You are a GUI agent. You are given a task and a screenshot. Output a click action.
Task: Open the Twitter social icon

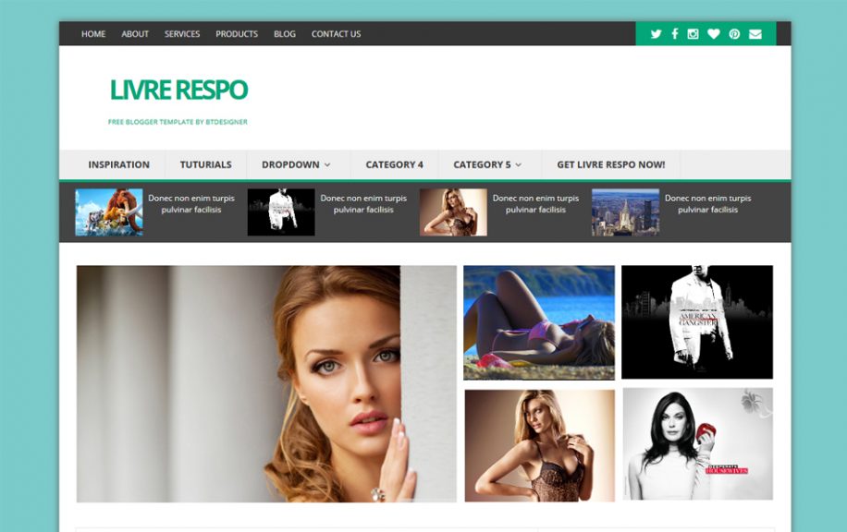pyautogui.click(x=656, y=34)
